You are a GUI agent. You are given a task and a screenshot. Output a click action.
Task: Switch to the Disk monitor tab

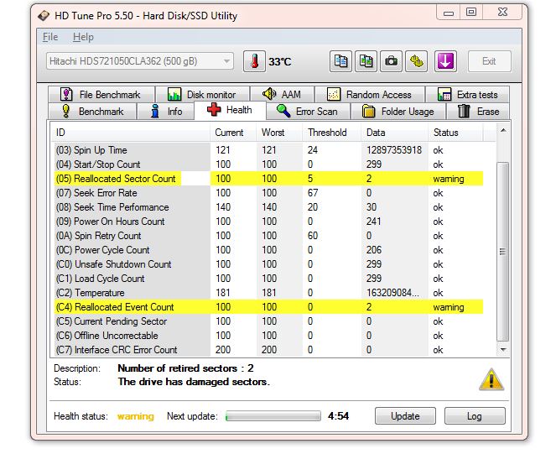[202, 95]
